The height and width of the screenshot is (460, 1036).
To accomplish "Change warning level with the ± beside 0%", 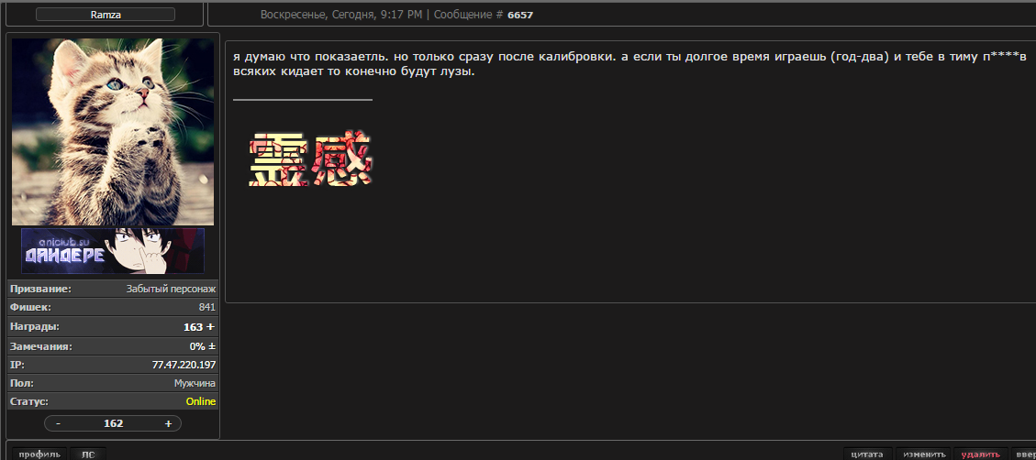I will point(212,345).
